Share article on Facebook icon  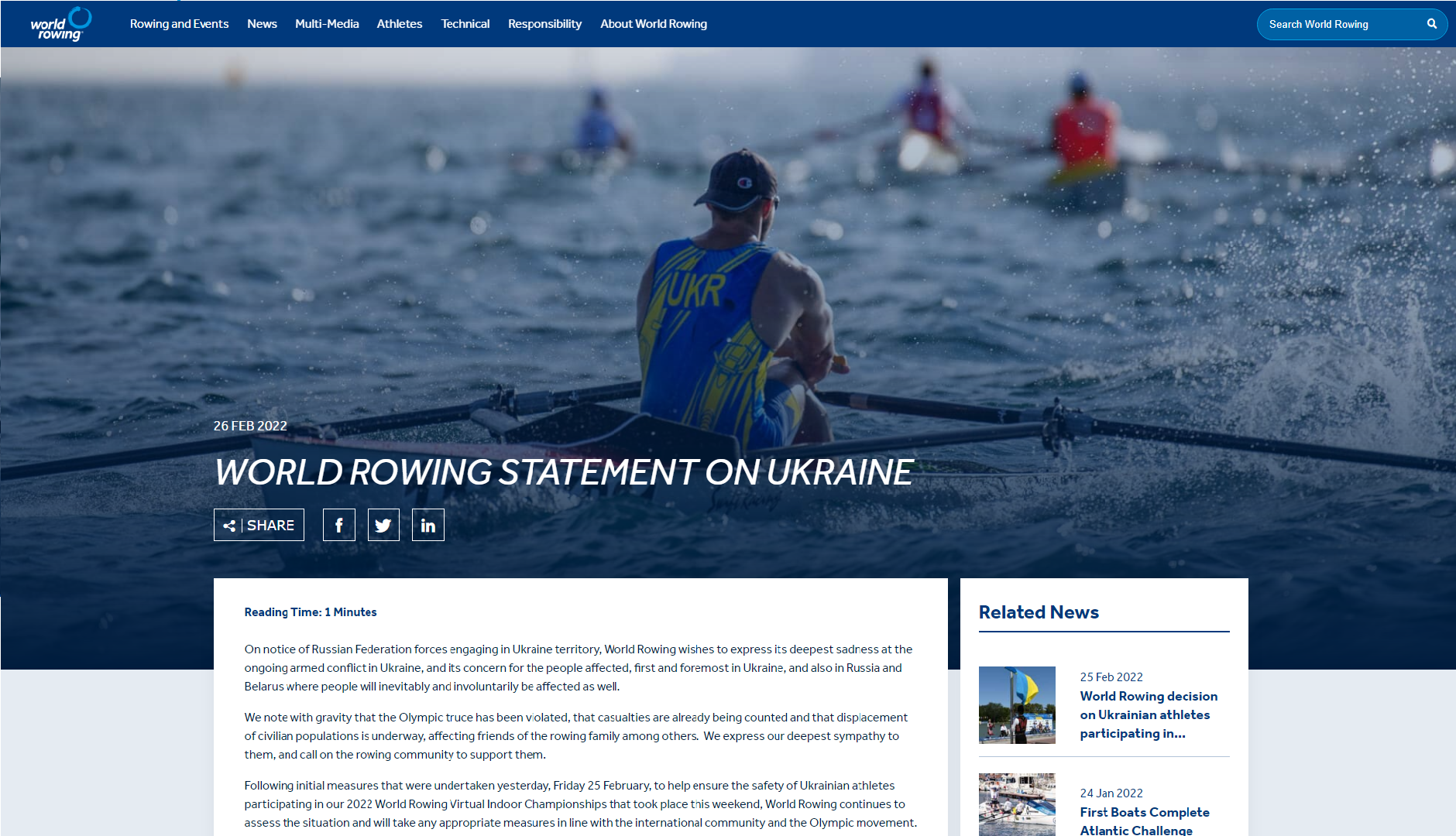tap(339, 525)
